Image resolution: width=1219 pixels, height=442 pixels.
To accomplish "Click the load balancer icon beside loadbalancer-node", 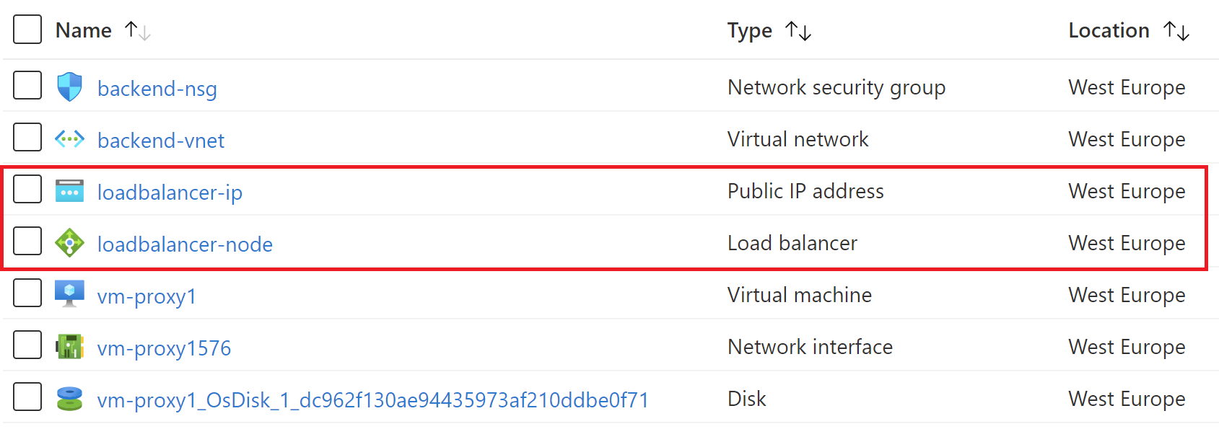I will tap(69, 242).
